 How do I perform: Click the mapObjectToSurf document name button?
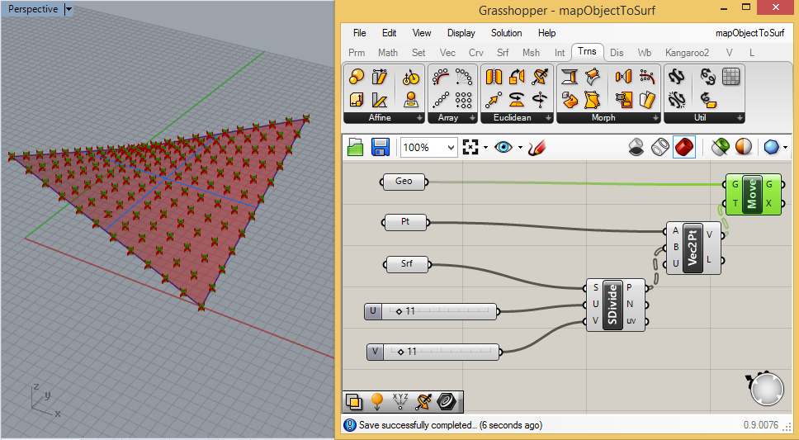point(749,33)
